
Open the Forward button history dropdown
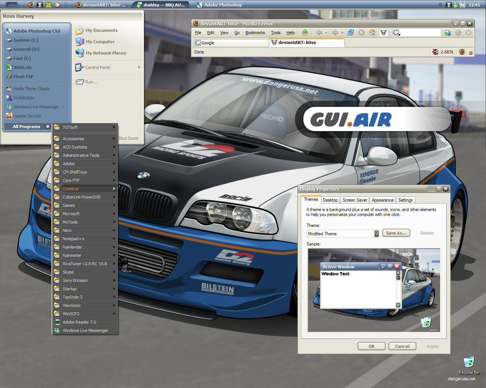click(342, 33)
